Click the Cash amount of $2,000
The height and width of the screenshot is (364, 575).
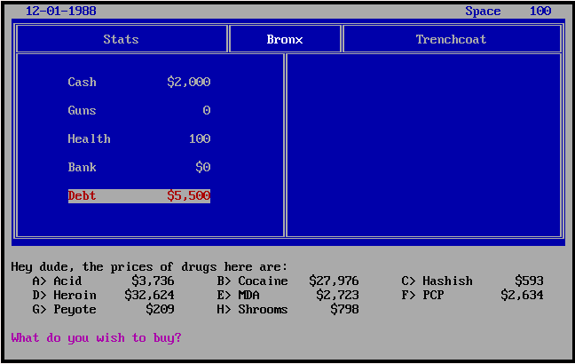[188, 82]
